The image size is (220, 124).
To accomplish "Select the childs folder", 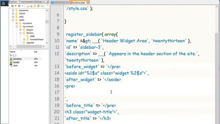I will [22, 20].
